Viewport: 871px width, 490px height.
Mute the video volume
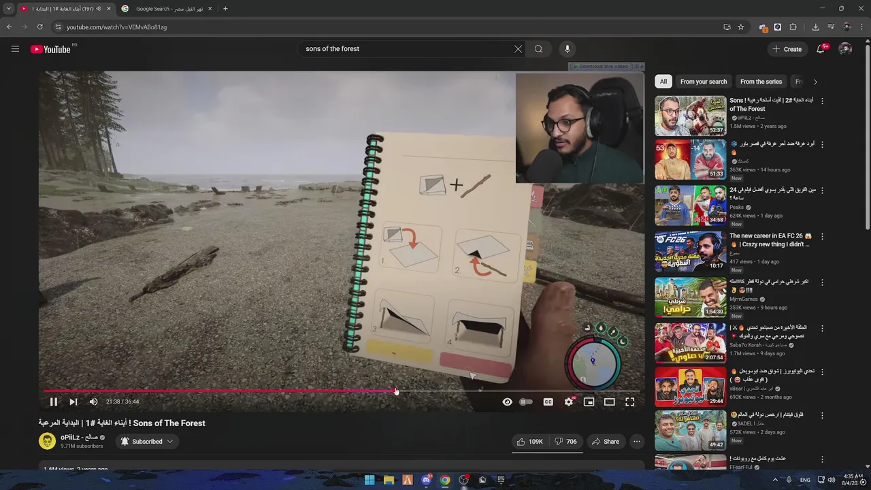[93, 402]
